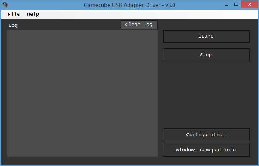Image resolution: width=259 pixels, height=166 pixels.
Task: Click the blank title bar area left of the title
Action: tap(45, 5)
